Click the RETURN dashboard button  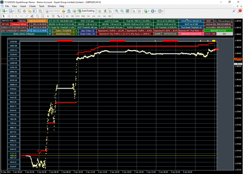(5, 24)
